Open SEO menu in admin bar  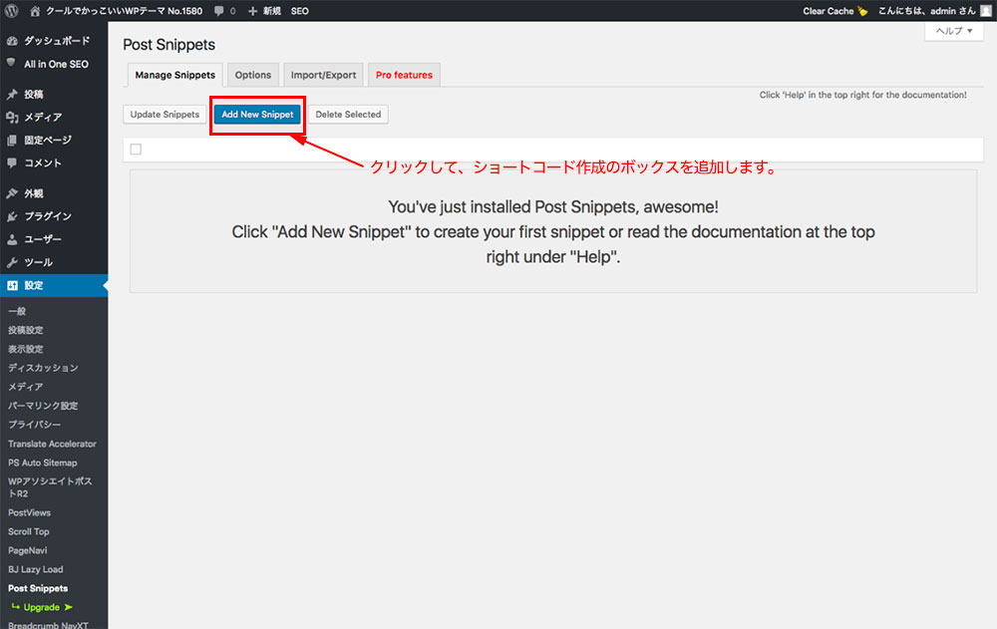(299, 11)
